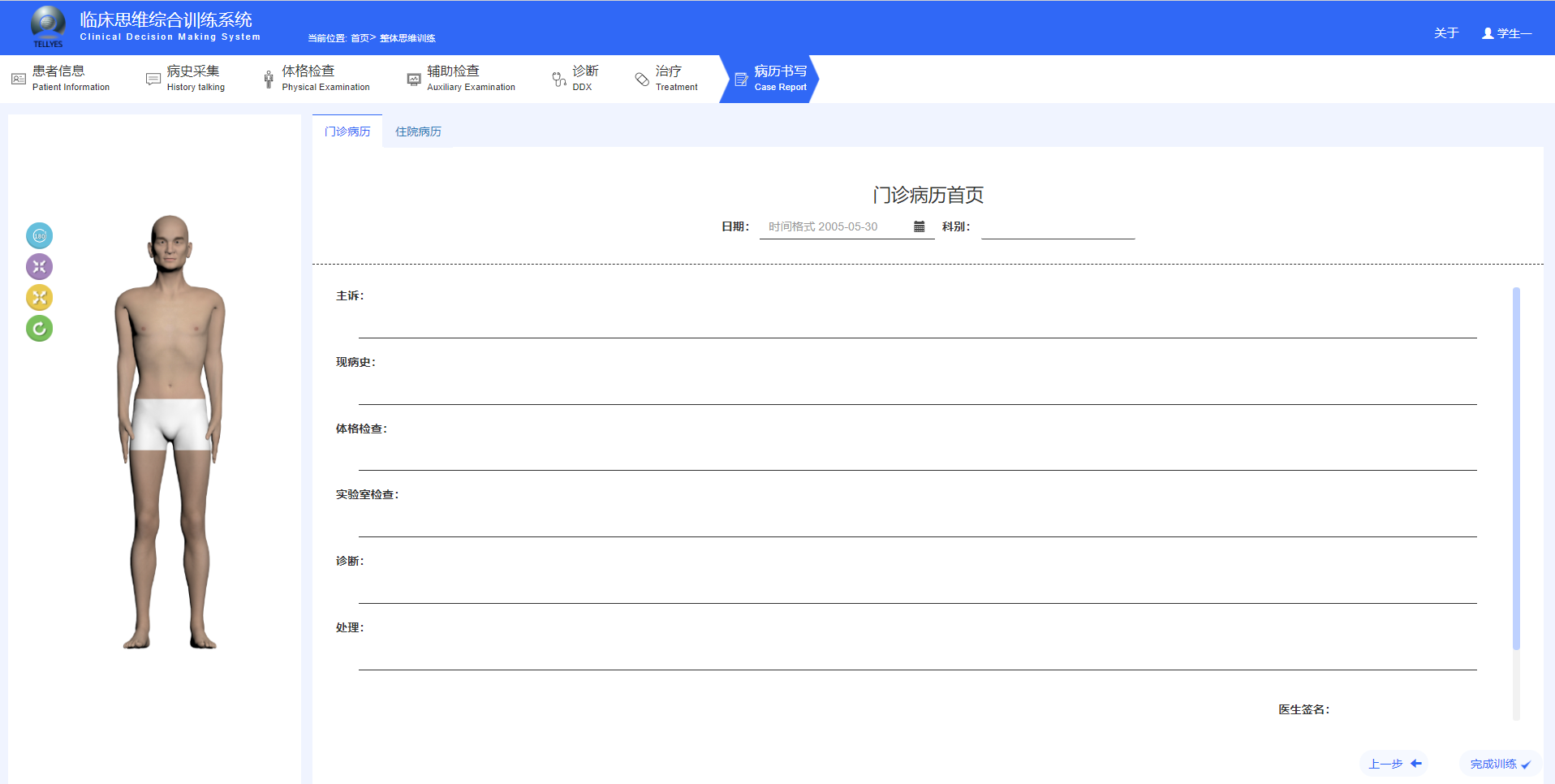Image resolution: width=1555 pixels, height=784 pixels.
Task: Click the purple shrink model icon
Action: pyautogui.click(x=39, y=267)
